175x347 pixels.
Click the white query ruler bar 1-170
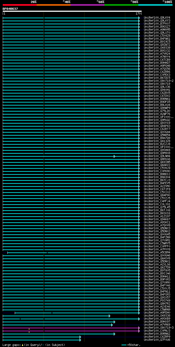(x=72, y=11)
